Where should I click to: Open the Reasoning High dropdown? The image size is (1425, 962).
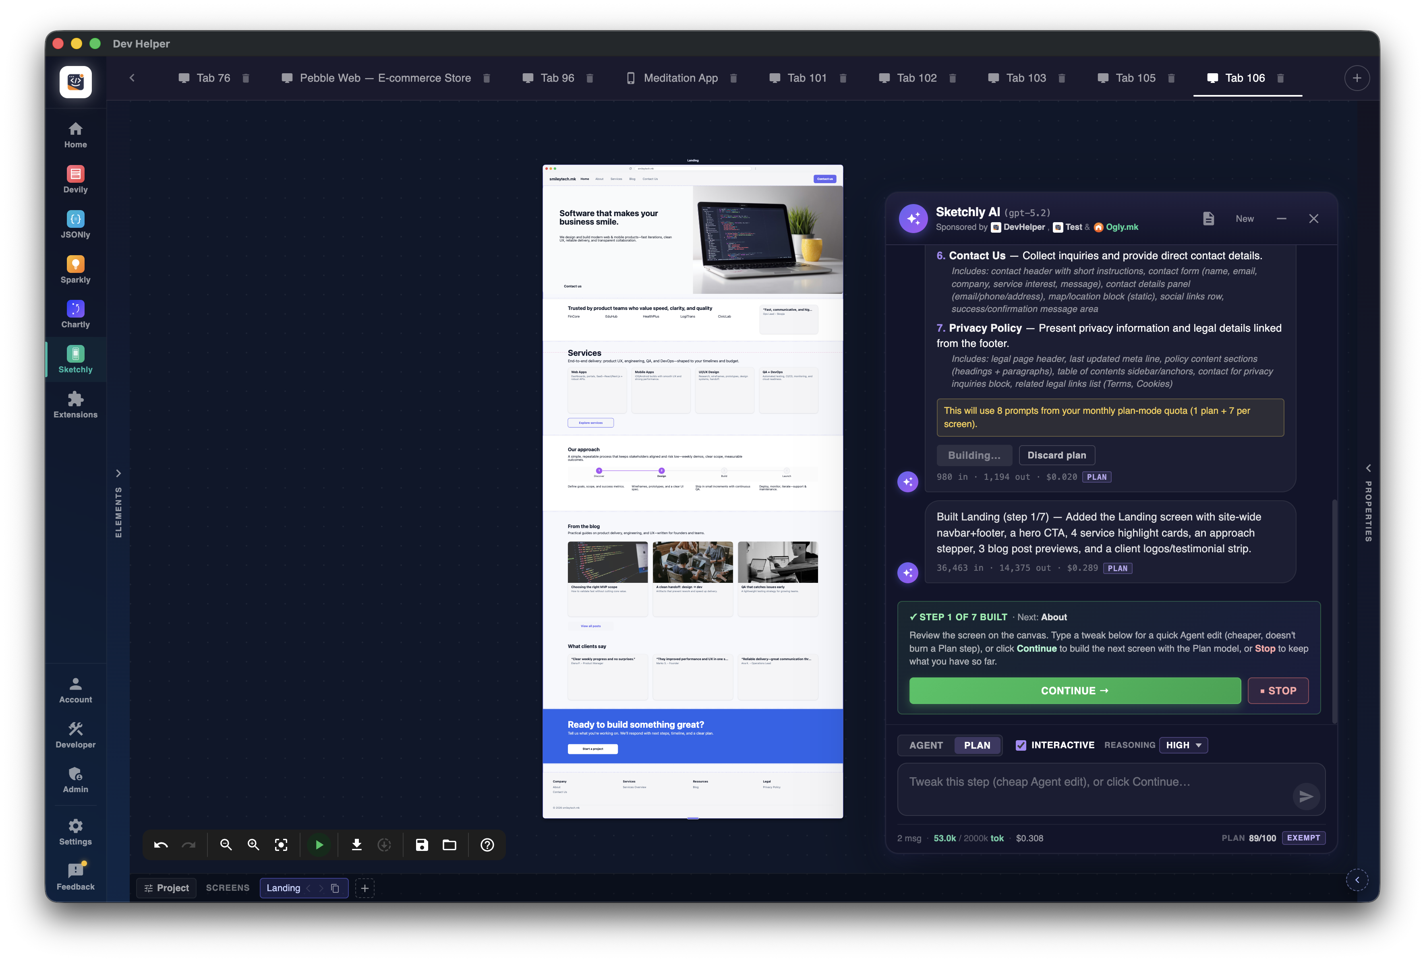[x=1183, y=745]
